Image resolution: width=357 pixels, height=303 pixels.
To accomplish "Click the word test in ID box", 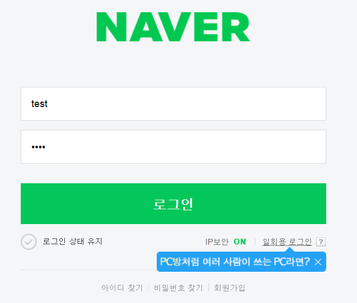I will click(x=39, y=104).
